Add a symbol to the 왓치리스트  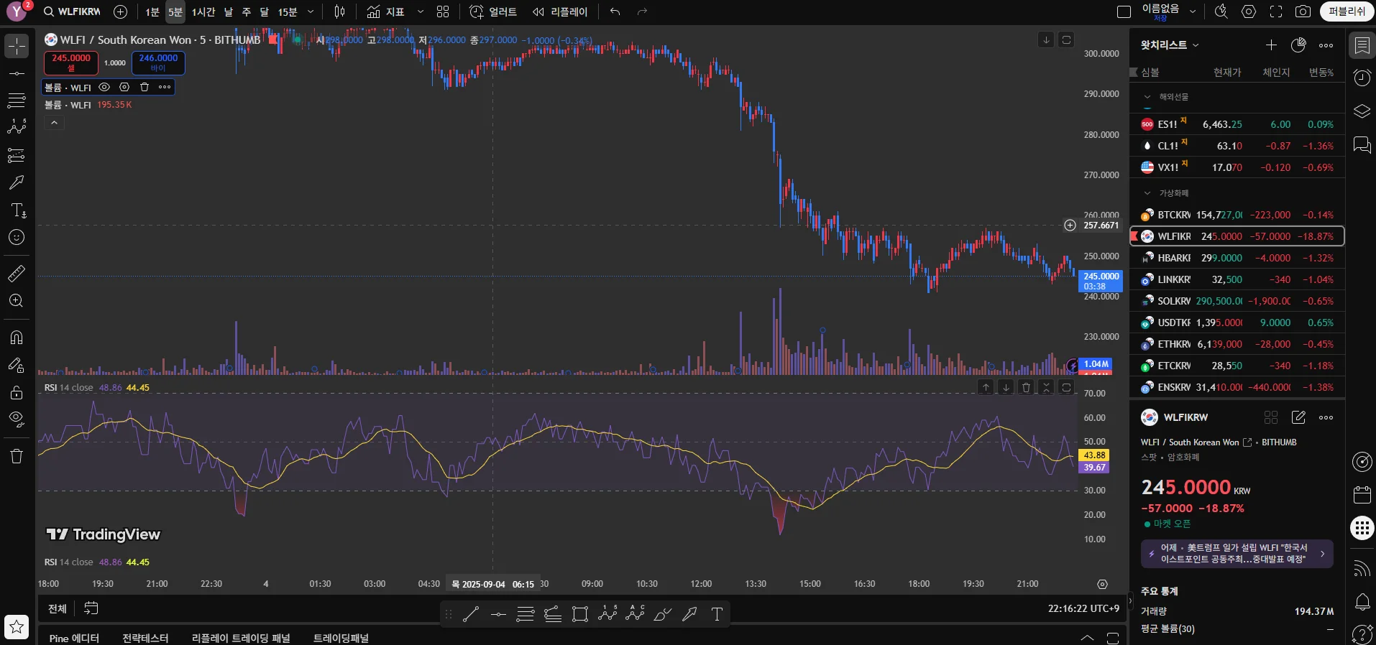click(1271, 45)
